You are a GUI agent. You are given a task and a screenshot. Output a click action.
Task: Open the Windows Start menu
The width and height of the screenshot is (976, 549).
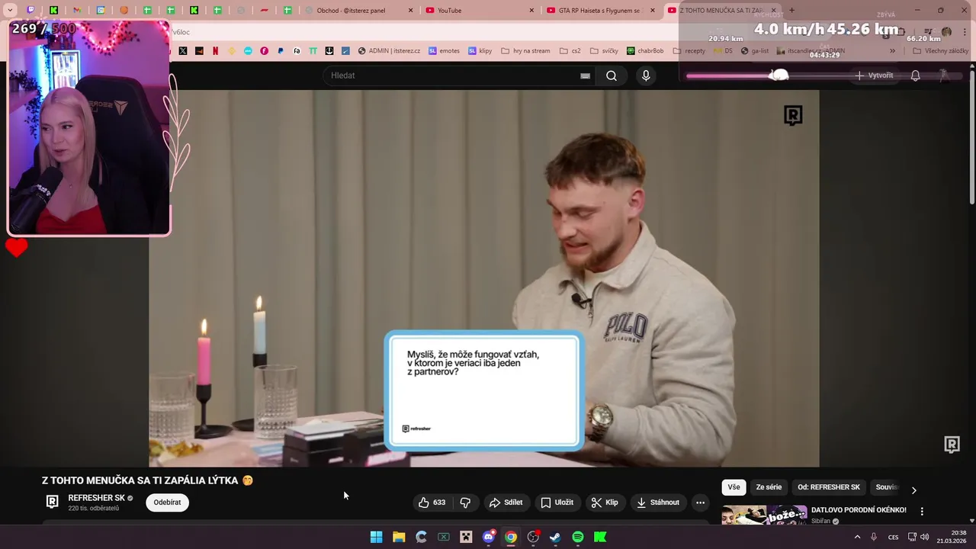pos(376,537)
